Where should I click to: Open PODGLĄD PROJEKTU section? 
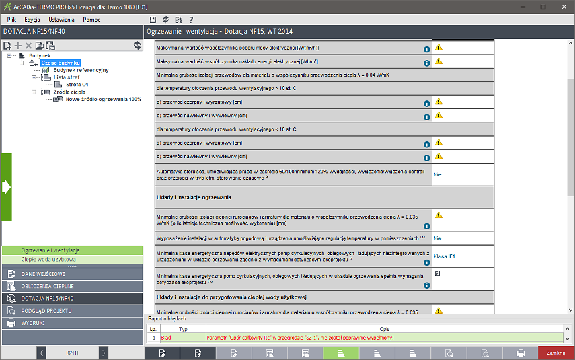tap(72, 310)
